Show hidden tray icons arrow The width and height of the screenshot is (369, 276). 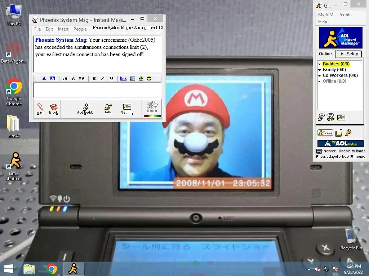coord(309,269)
